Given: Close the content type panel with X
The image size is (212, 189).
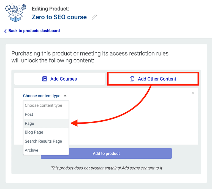Looking at the screenshot, I should click(x=193, y=93).
